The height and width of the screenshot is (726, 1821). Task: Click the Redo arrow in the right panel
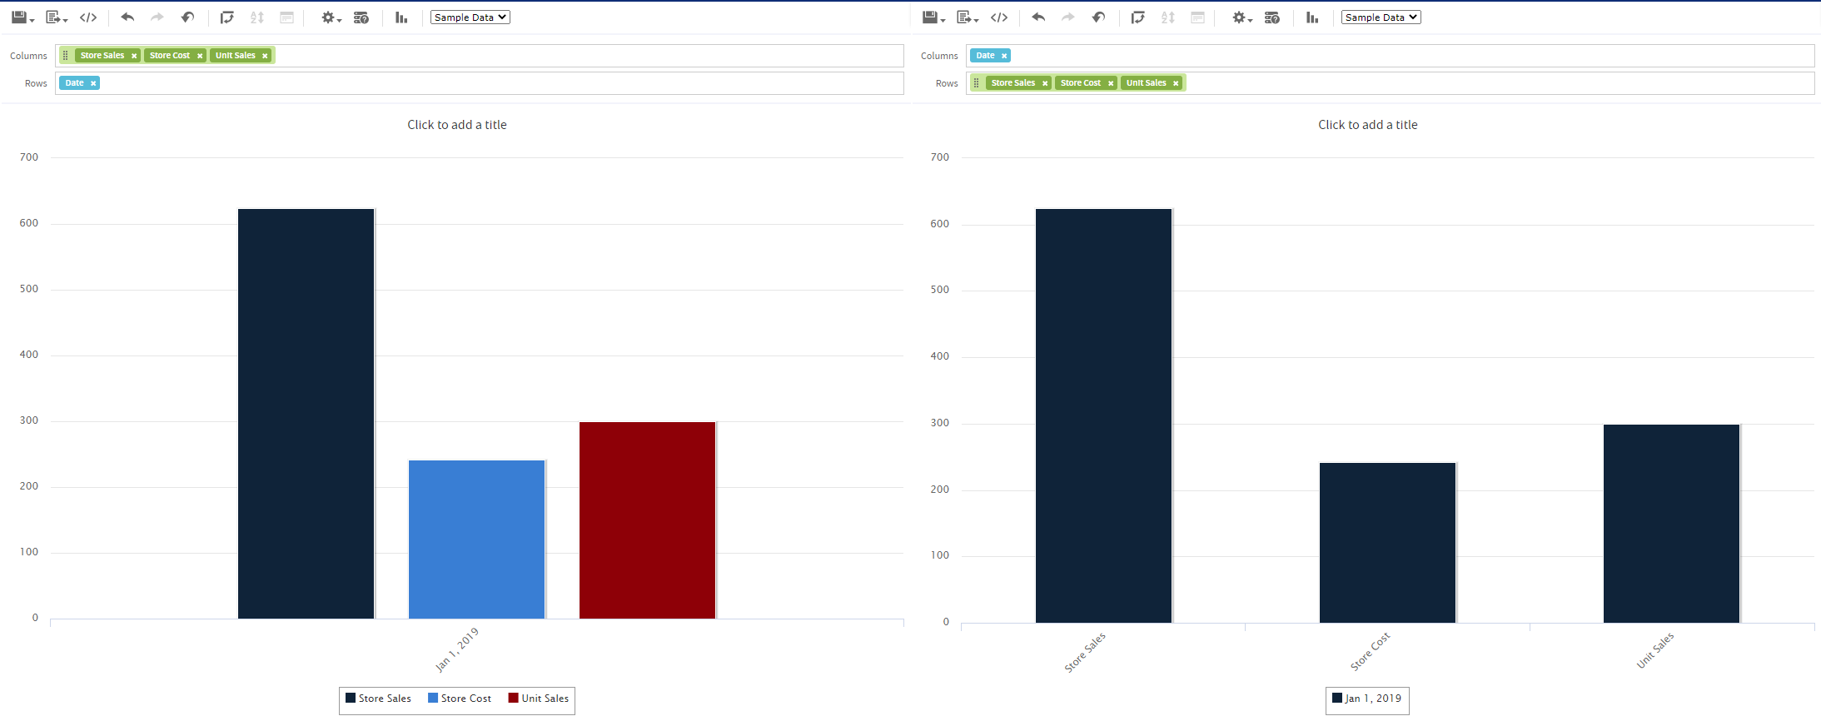1068,17
